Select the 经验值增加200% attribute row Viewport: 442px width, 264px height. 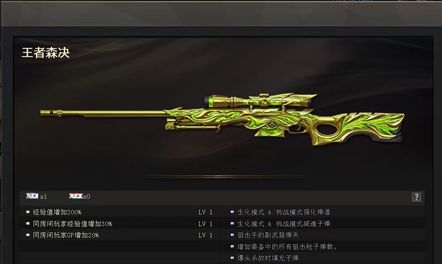[x=120, y=212]
